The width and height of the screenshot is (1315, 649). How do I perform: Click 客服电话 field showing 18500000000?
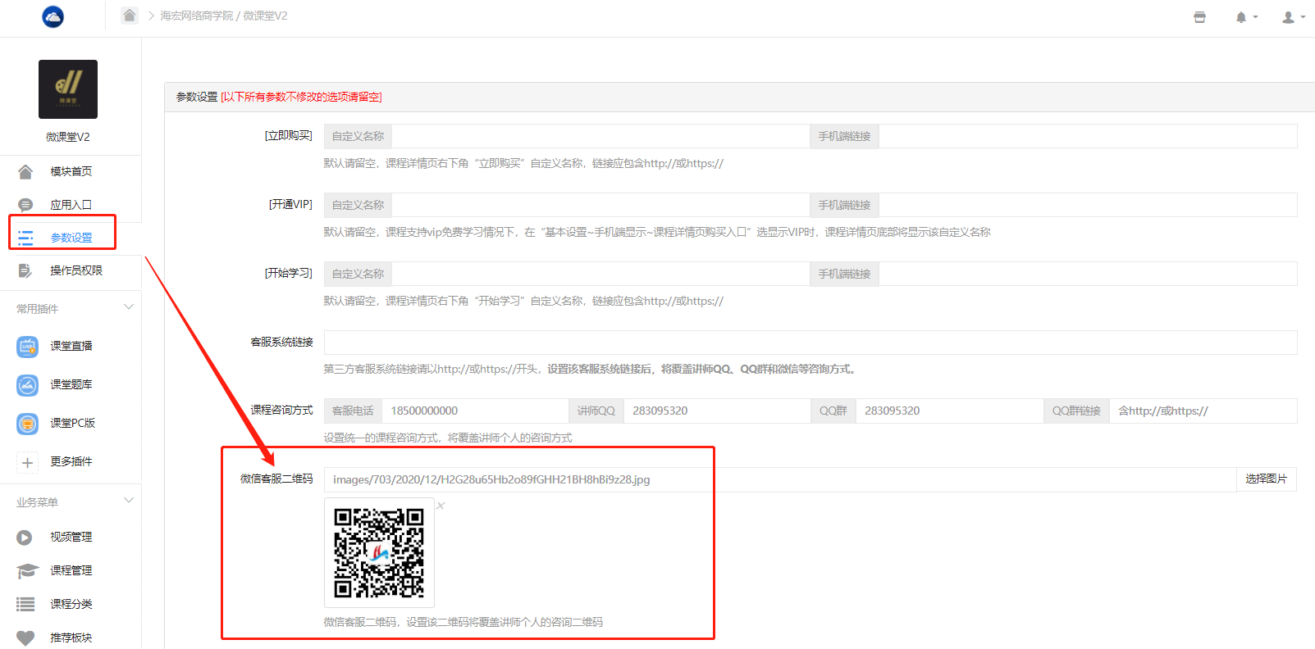tap(475, 411)
